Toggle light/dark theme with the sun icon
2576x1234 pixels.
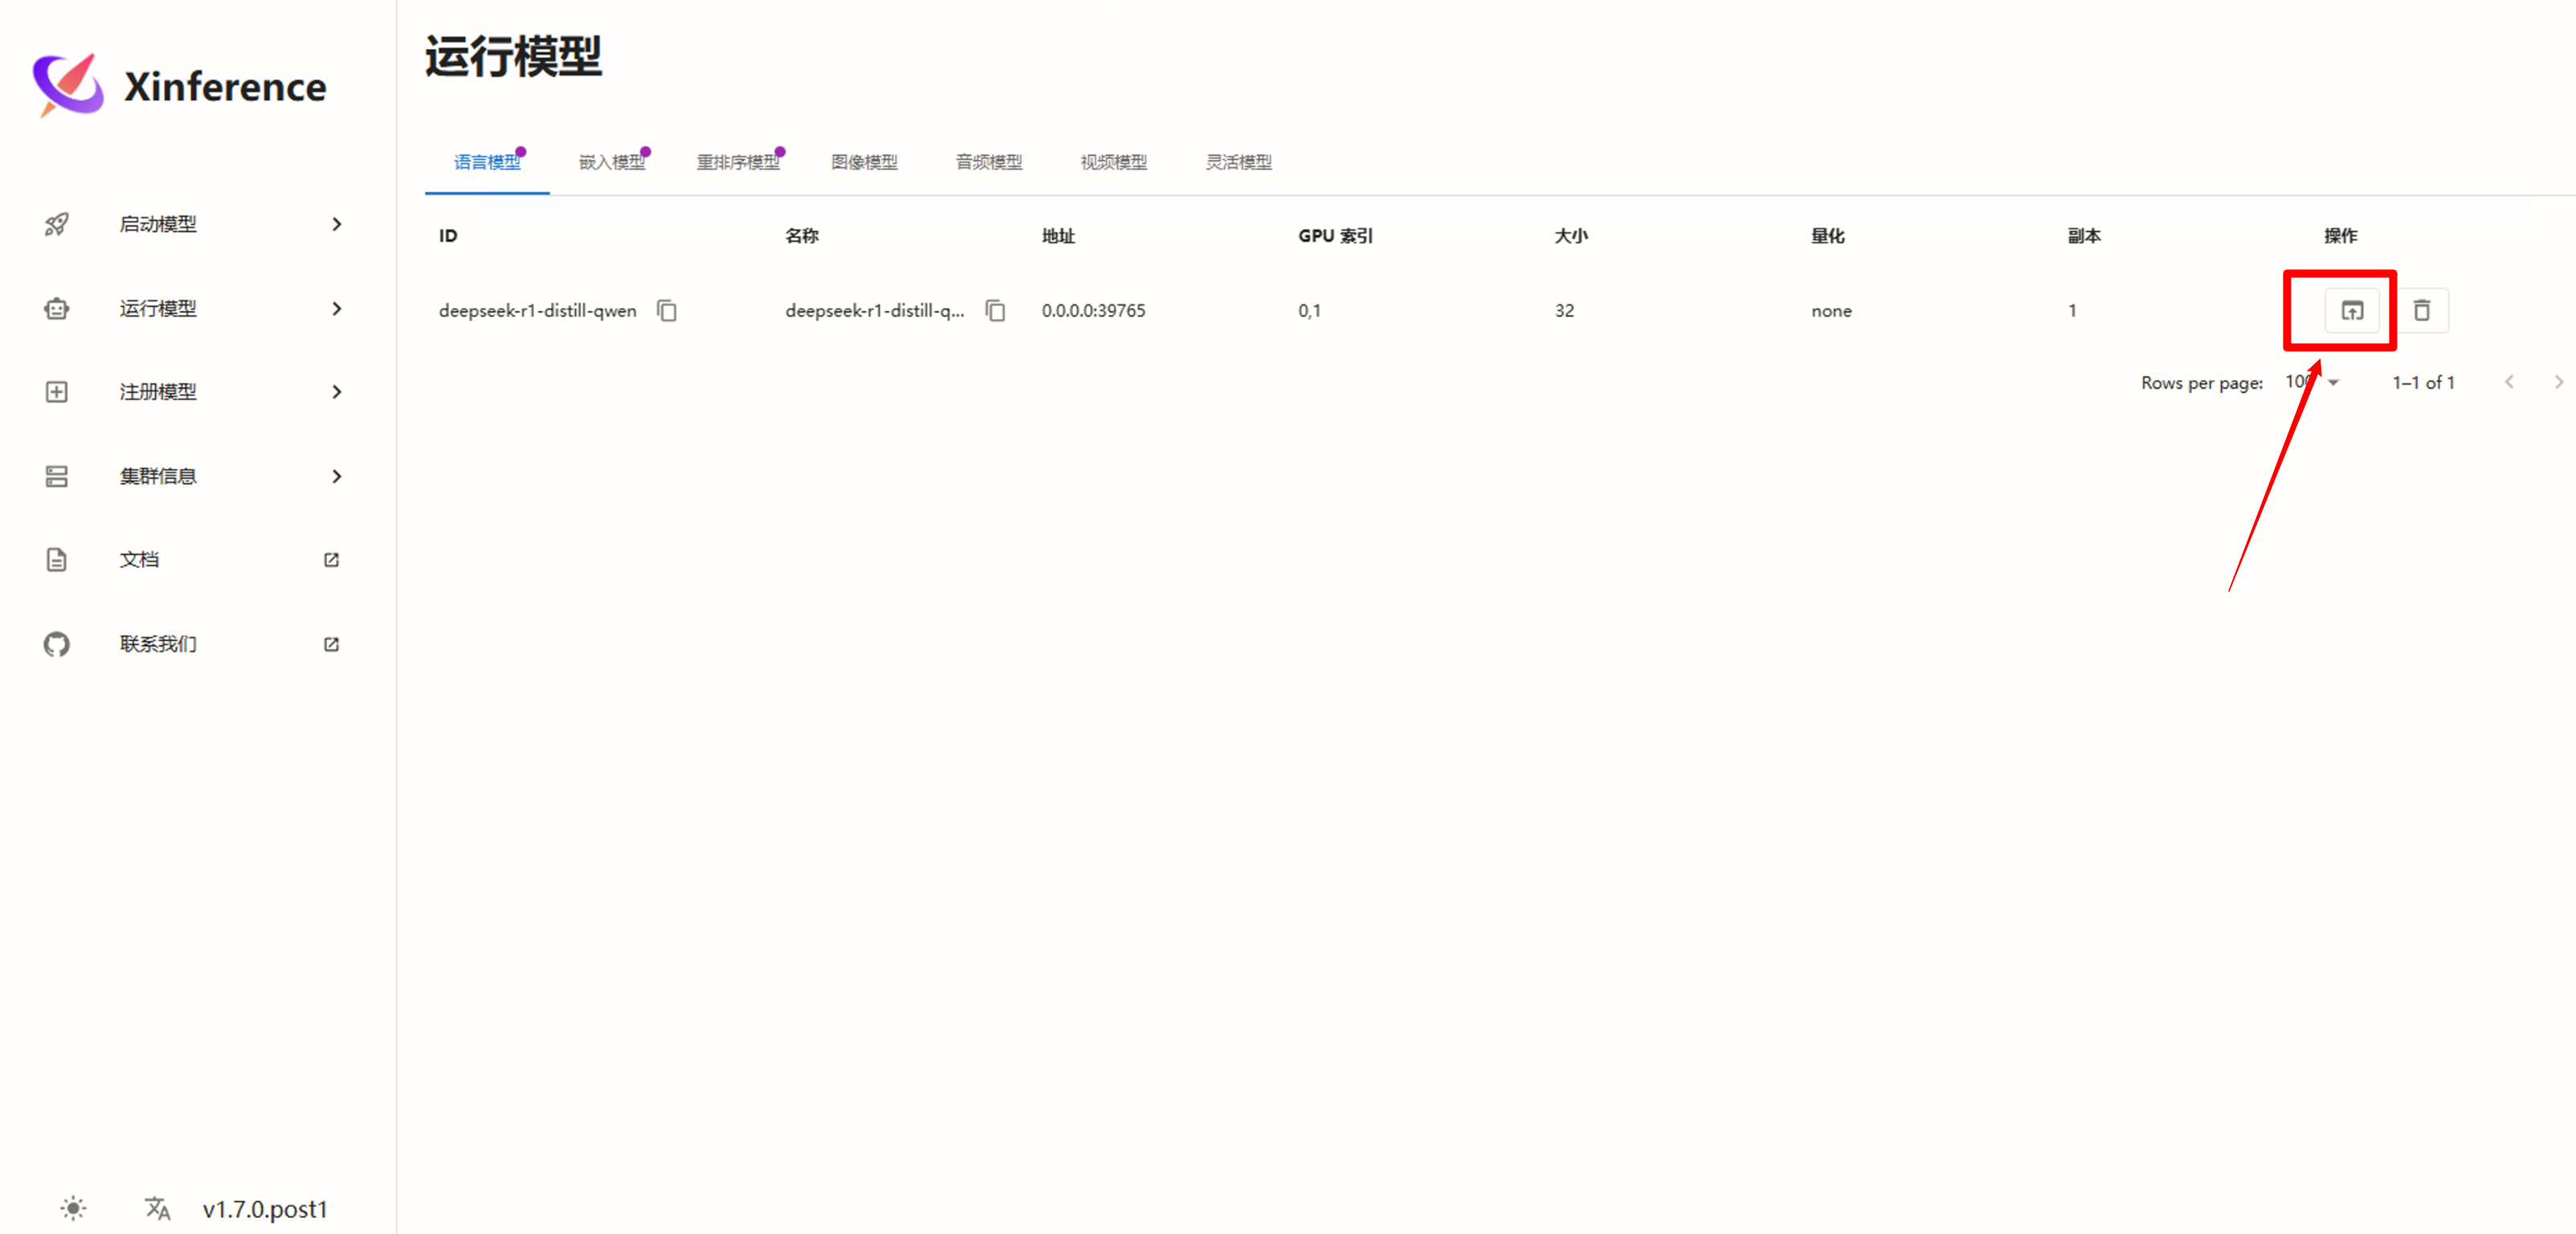(73, 1208)
